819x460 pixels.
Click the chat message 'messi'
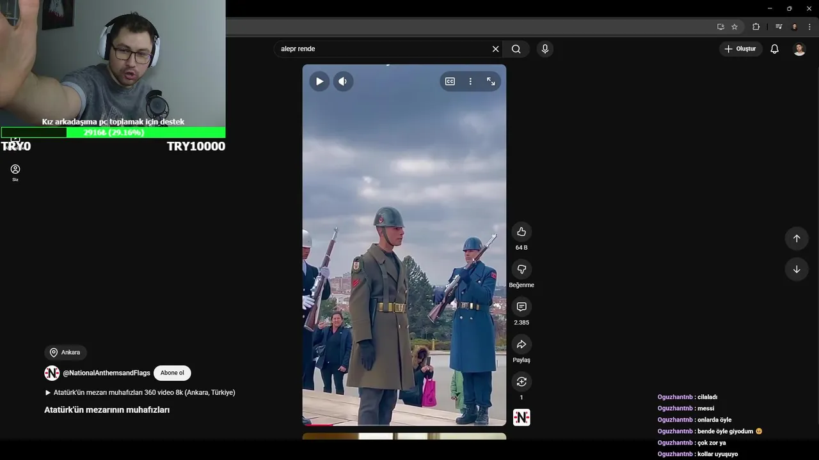pyautogui.click(x=706, y=408)
